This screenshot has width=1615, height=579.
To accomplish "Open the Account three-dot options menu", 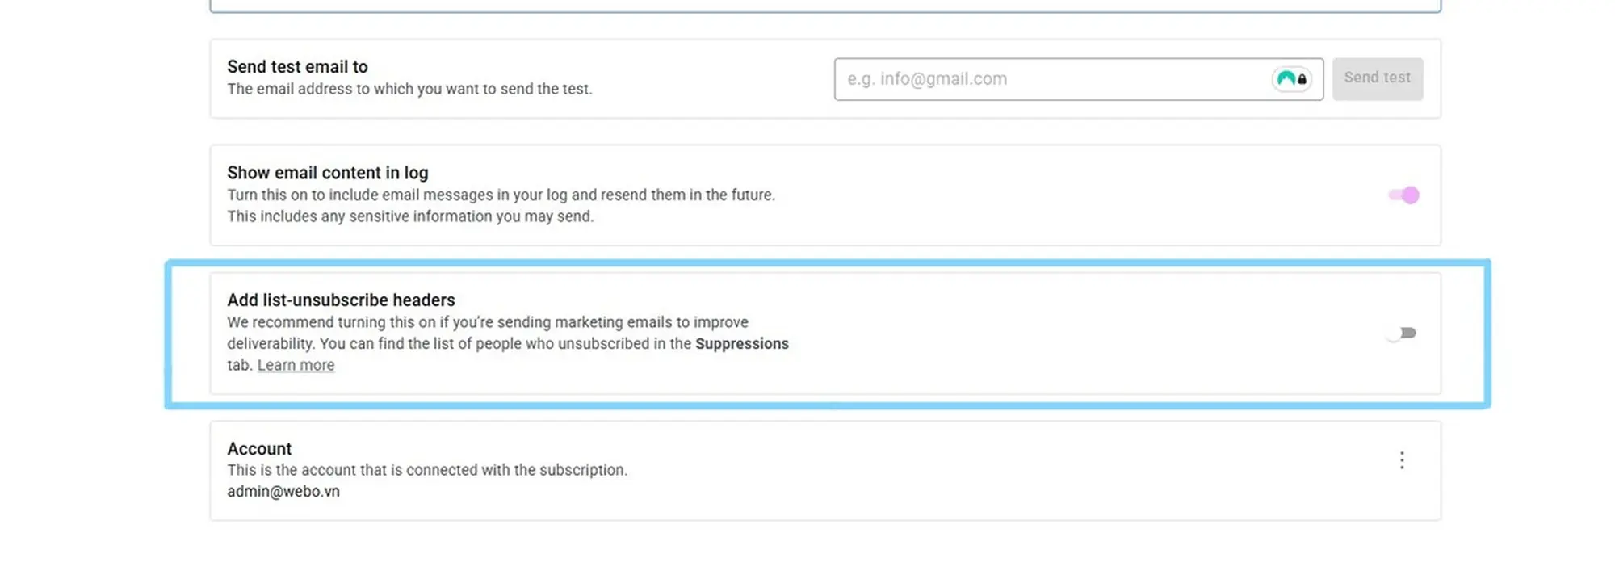I will pos(1402,460).
